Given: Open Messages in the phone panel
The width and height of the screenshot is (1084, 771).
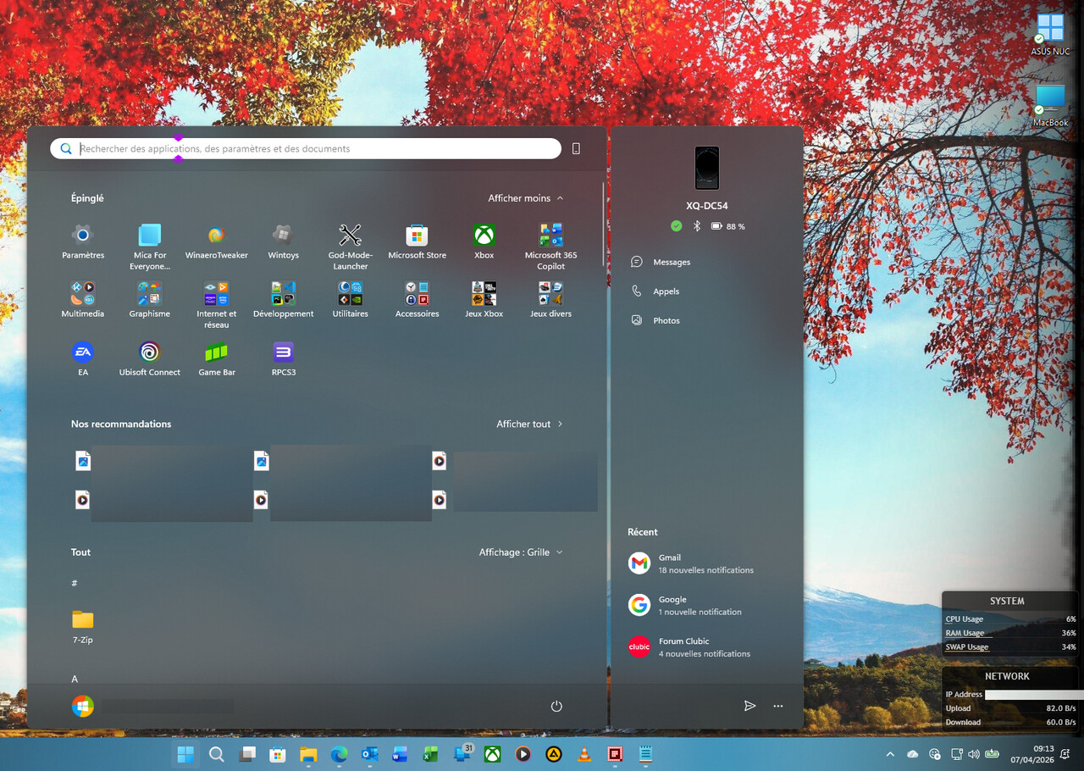Looking at the screenshot, I should [671, 263].
